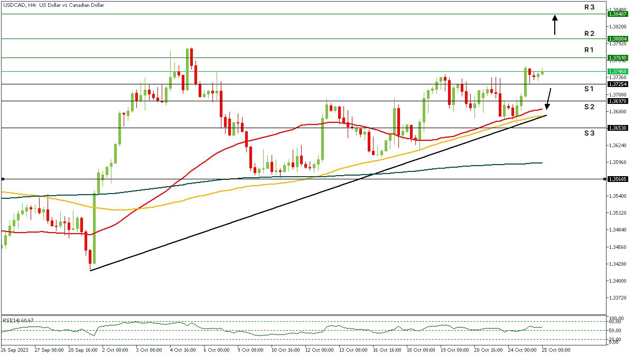The height and width of the screenshot is (356, 634).
Task: Click the 19 Oct 08:00 time label
Action: [x=455, y=350]
